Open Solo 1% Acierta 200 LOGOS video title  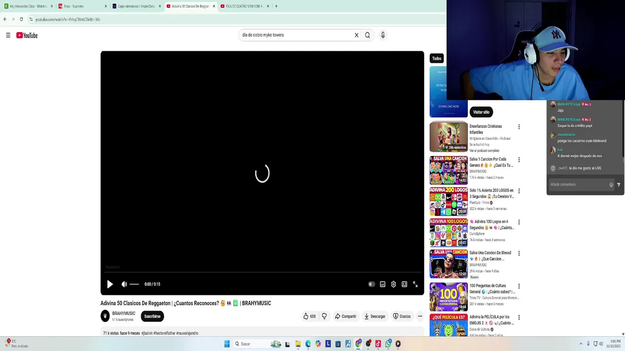click(x=492, y=194)
